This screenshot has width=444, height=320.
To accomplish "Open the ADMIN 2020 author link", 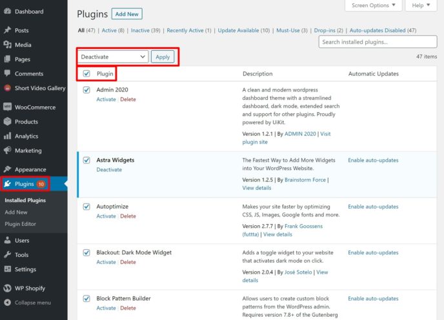I will click(x=300, y=134).
